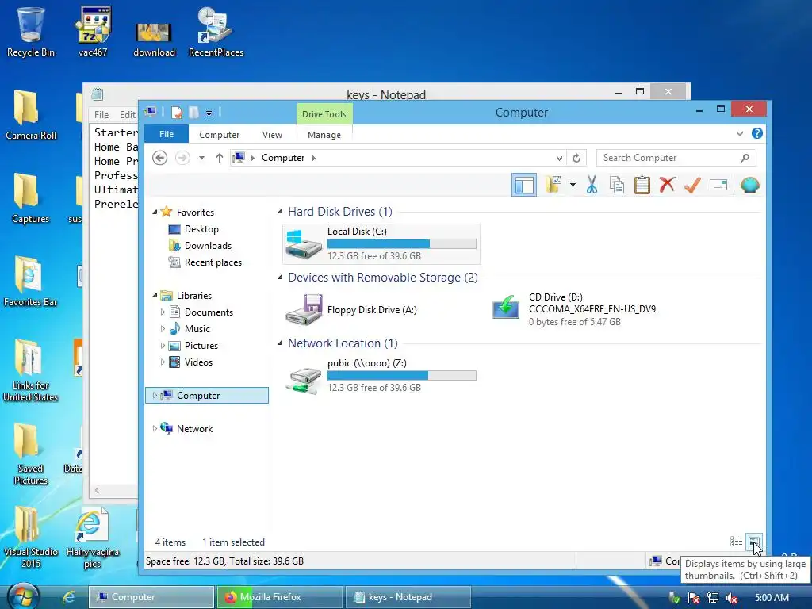Select pubic (\\oooo) (Z:) network drive

(381, 375)
